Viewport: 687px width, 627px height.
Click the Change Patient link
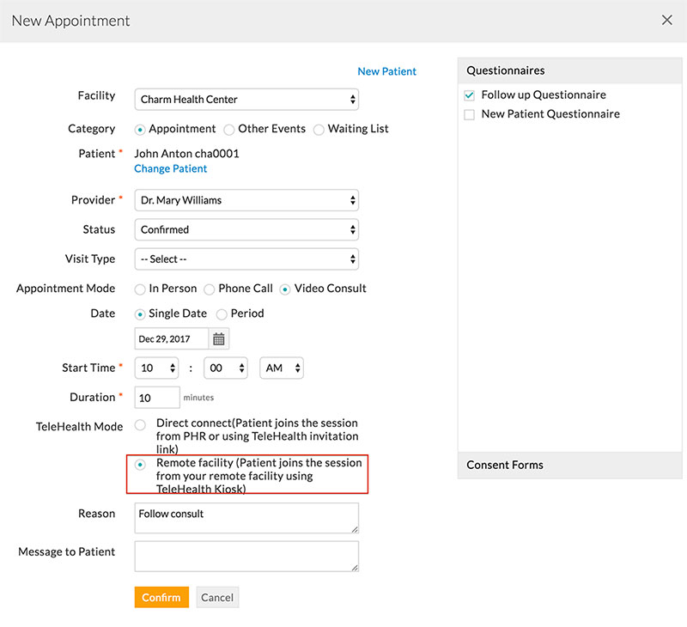coord(170,169)
